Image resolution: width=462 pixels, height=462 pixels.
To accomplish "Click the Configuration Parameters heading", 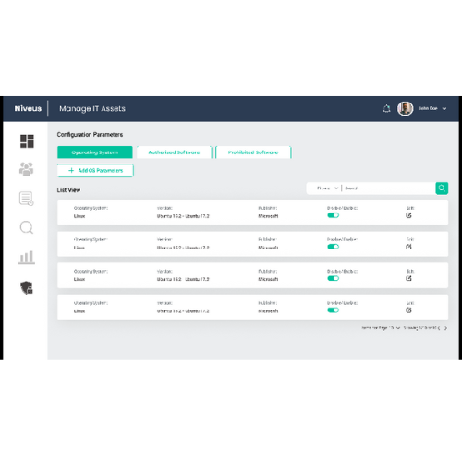I will point(90,135).
